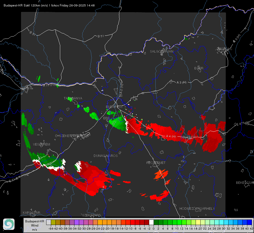Click the TATABÁNYA city label
Viewport: 254px width, 233px height.
point(73,98)
